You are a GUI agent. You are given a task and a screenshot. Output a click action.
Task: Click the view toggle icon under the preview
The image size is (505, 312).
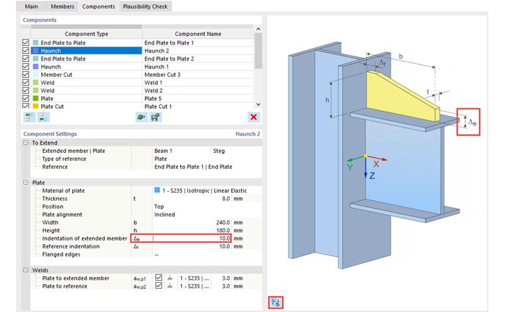click(276, 302)
